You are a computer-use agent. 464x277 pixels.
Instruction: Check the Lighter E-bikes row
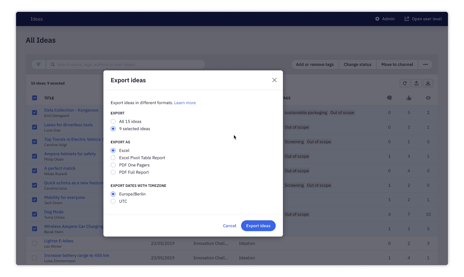click(x=34, y=243)
